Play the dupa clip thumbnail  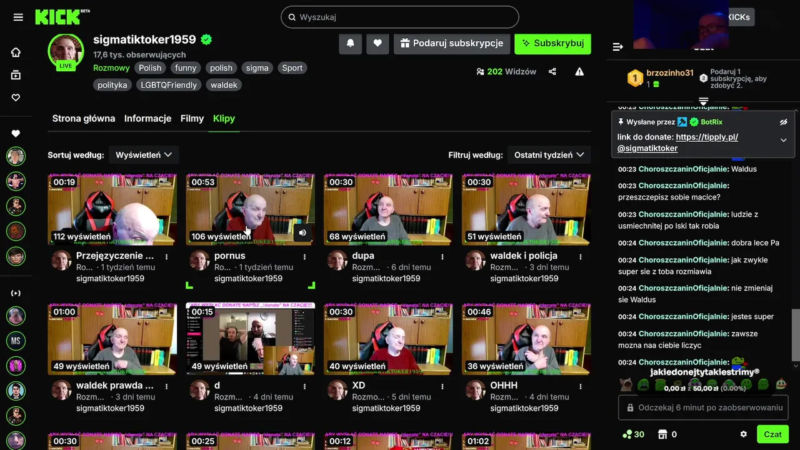(x=388, y=209)
